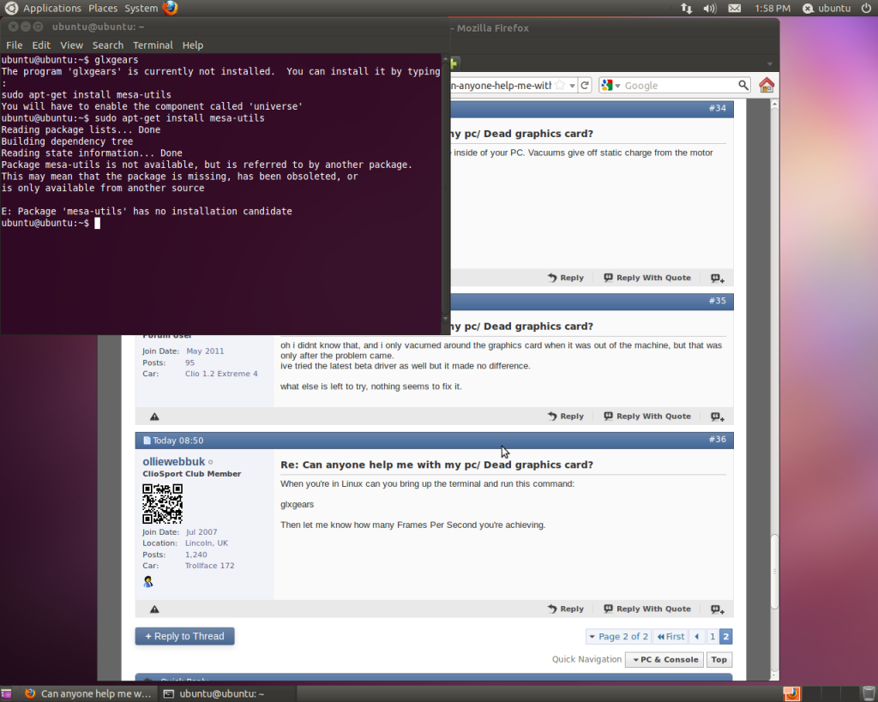The width and height of the screenshot is (878, 702).
Task: Bookmark this page with the star icon
Action: [560, 85]
